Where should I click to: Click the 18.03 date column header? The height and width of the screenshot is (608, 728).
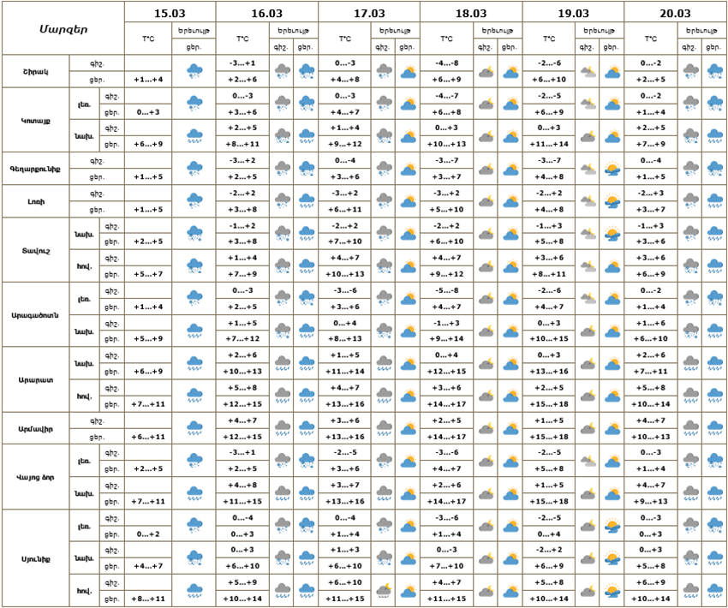click(471, 13)
